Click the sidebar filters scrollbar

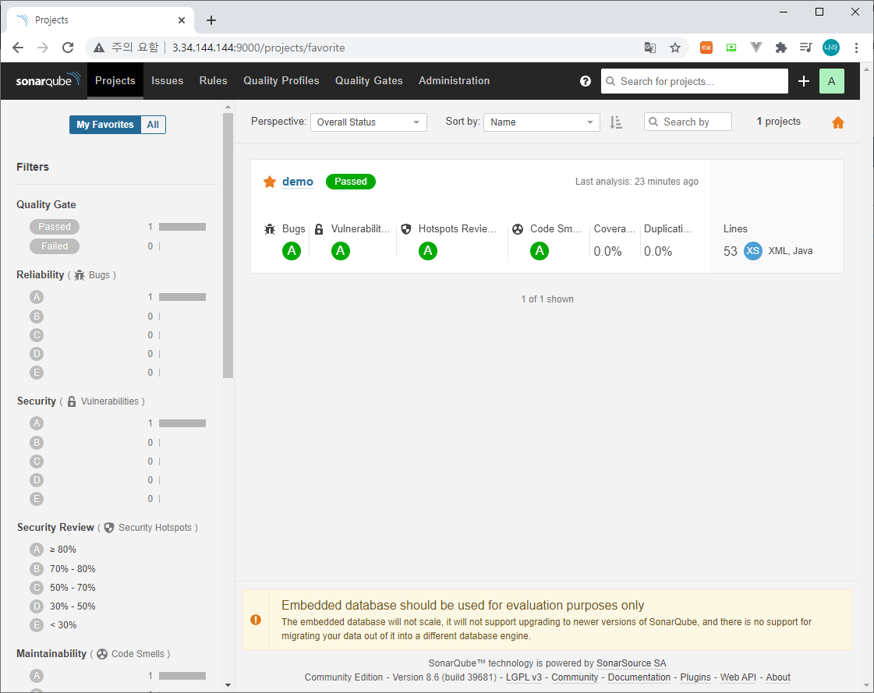tap(228, 246)
